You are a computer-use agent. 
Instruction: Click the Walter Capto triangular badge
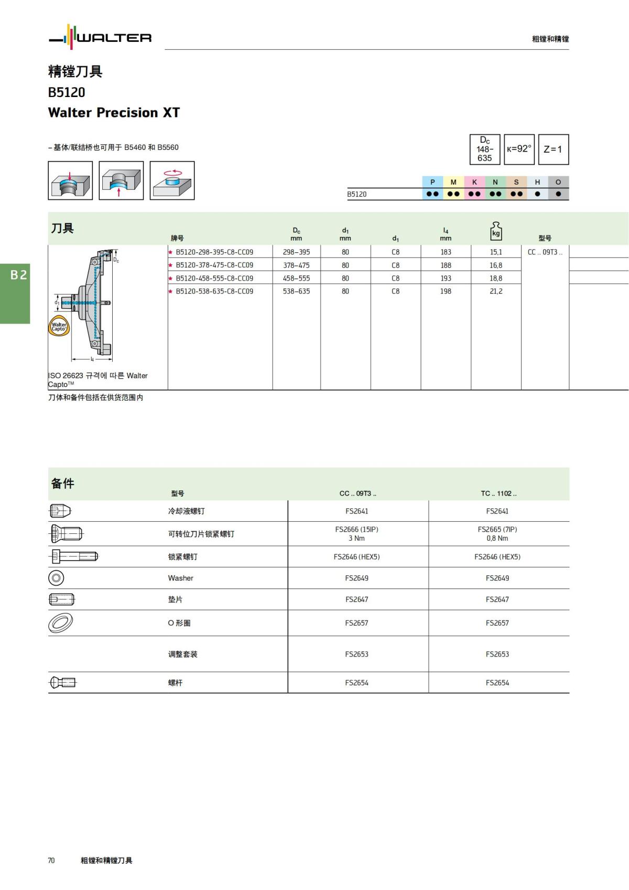[x=59, y=326]
